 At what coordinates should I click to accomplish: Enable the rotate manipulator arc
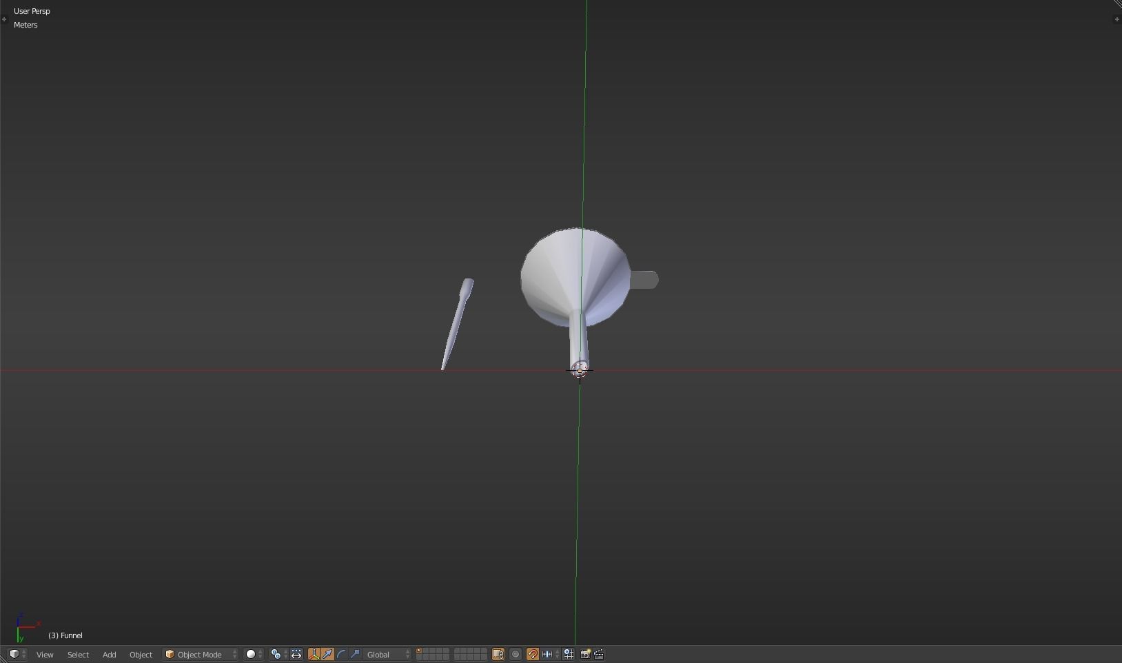click(x=341, y=654)
